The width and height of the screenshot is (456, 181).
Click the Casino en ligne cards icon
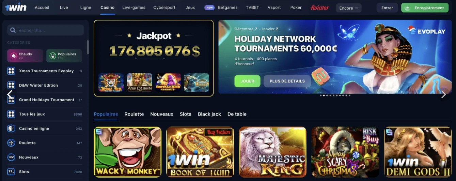[x=11, y=129]
